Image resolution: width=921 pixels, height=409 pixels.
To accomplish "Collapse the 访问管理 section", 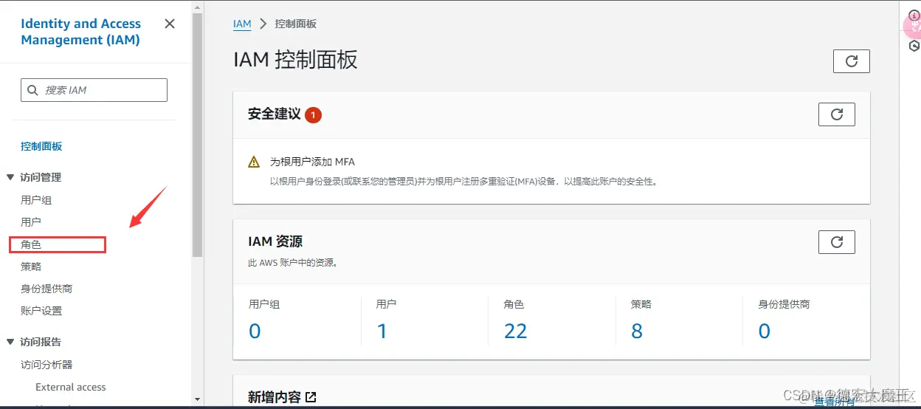I will (10, 177).
